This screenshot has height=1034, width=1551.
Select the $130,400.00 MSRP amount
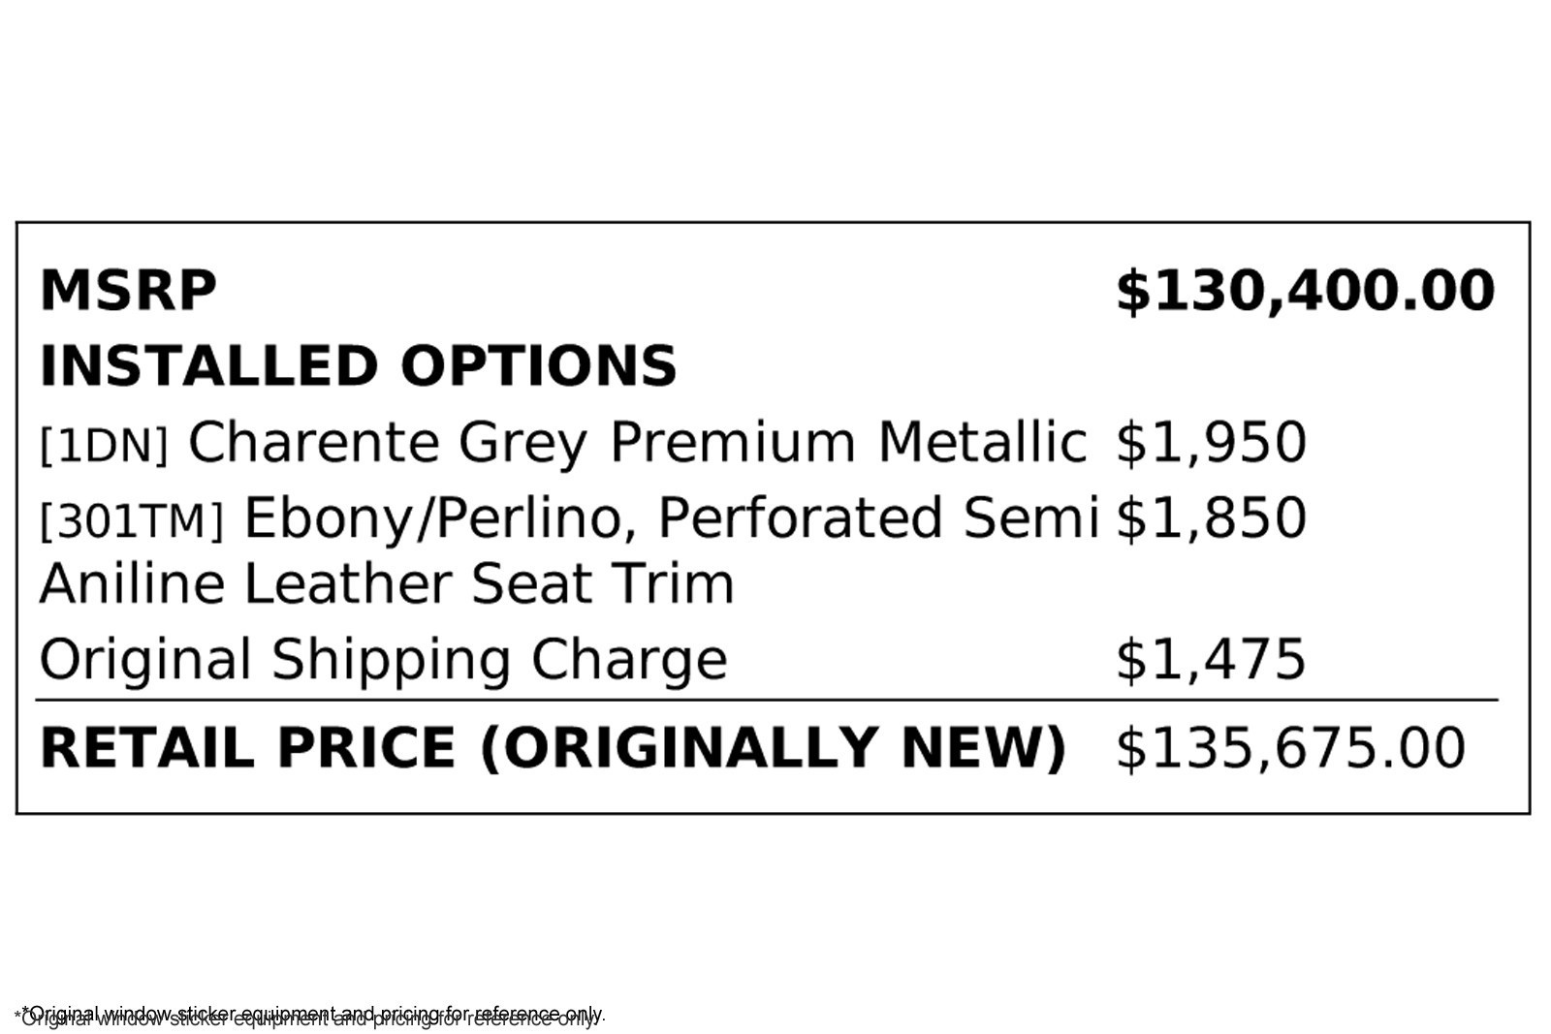pos(1305,291)
